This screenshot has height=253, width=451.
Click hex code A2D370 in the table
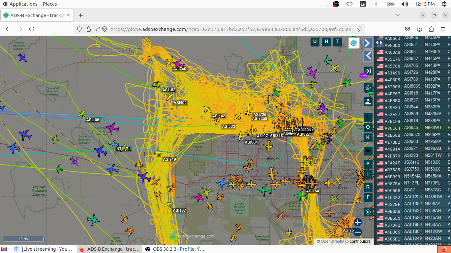click(392, 156)
